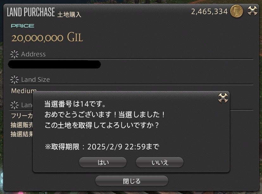Click the 当選番号は14です message line
262x194 pixels.
tap(75, 104)
